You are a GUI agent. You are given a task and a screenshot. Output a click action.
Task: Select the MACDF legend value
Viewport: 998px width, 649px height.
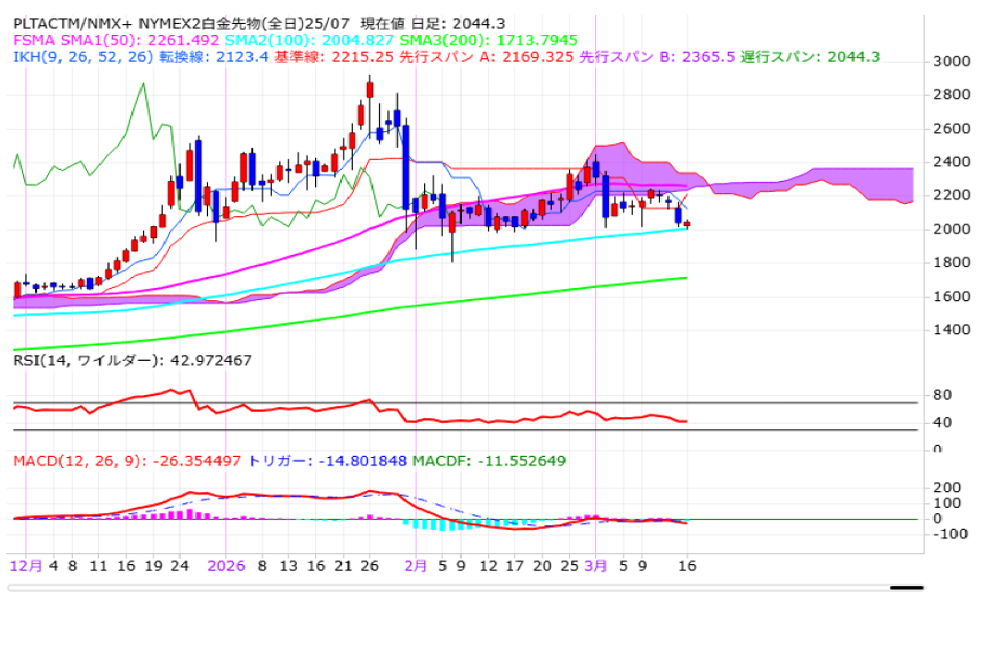click(x=489, y=461)
